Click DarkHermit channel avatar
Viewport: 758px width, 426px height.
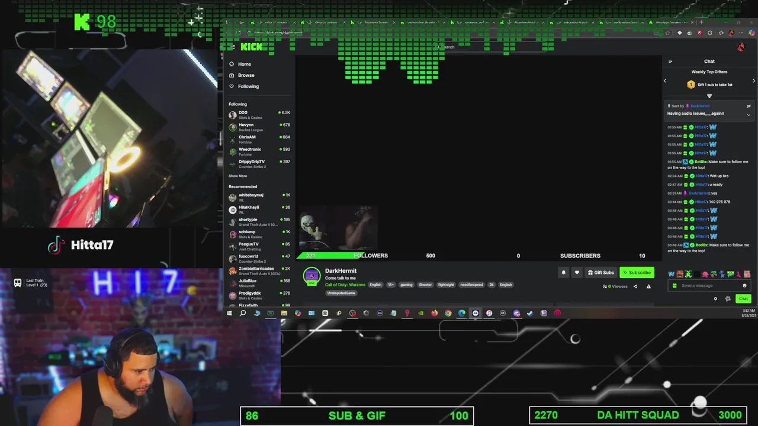(x=311, y=276)
